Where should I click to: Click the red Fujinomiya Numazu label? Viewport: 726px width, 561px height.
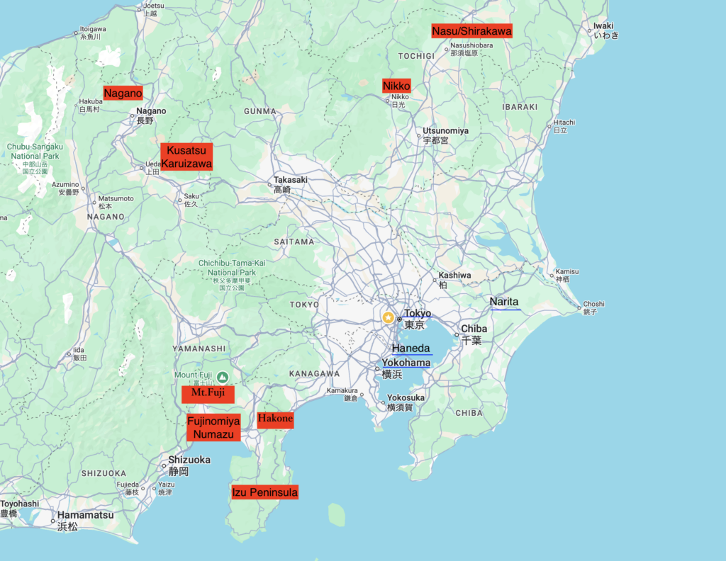click(213, 428)
